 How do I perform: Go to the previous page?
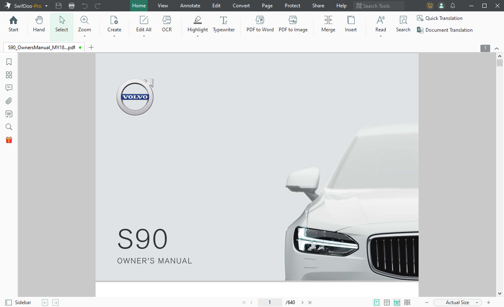(251, 303)
